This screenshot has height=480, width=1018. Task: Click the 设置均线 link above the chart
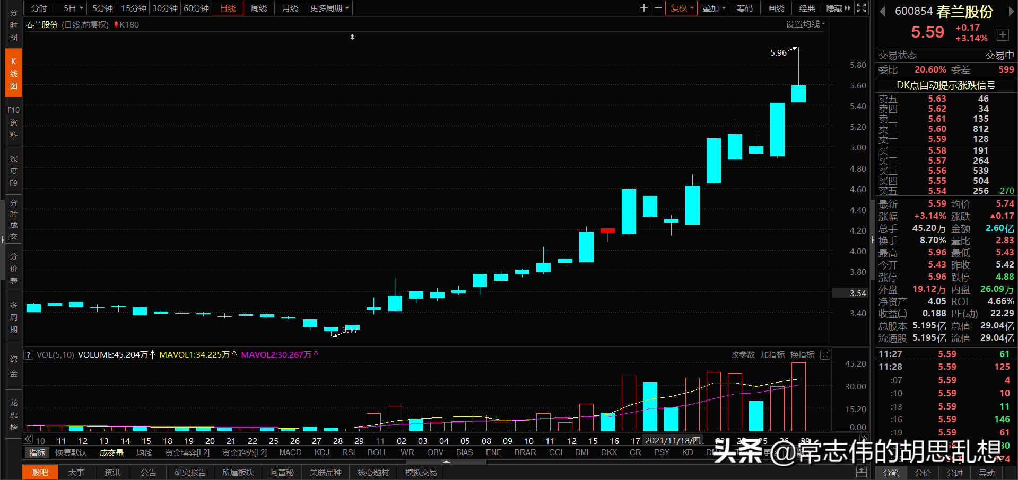805,24
